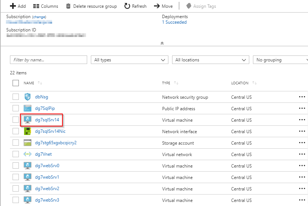Open the ellipsis menu for dg7SqlPip
The height and width of the screenshot is (206, 308).
302,108
